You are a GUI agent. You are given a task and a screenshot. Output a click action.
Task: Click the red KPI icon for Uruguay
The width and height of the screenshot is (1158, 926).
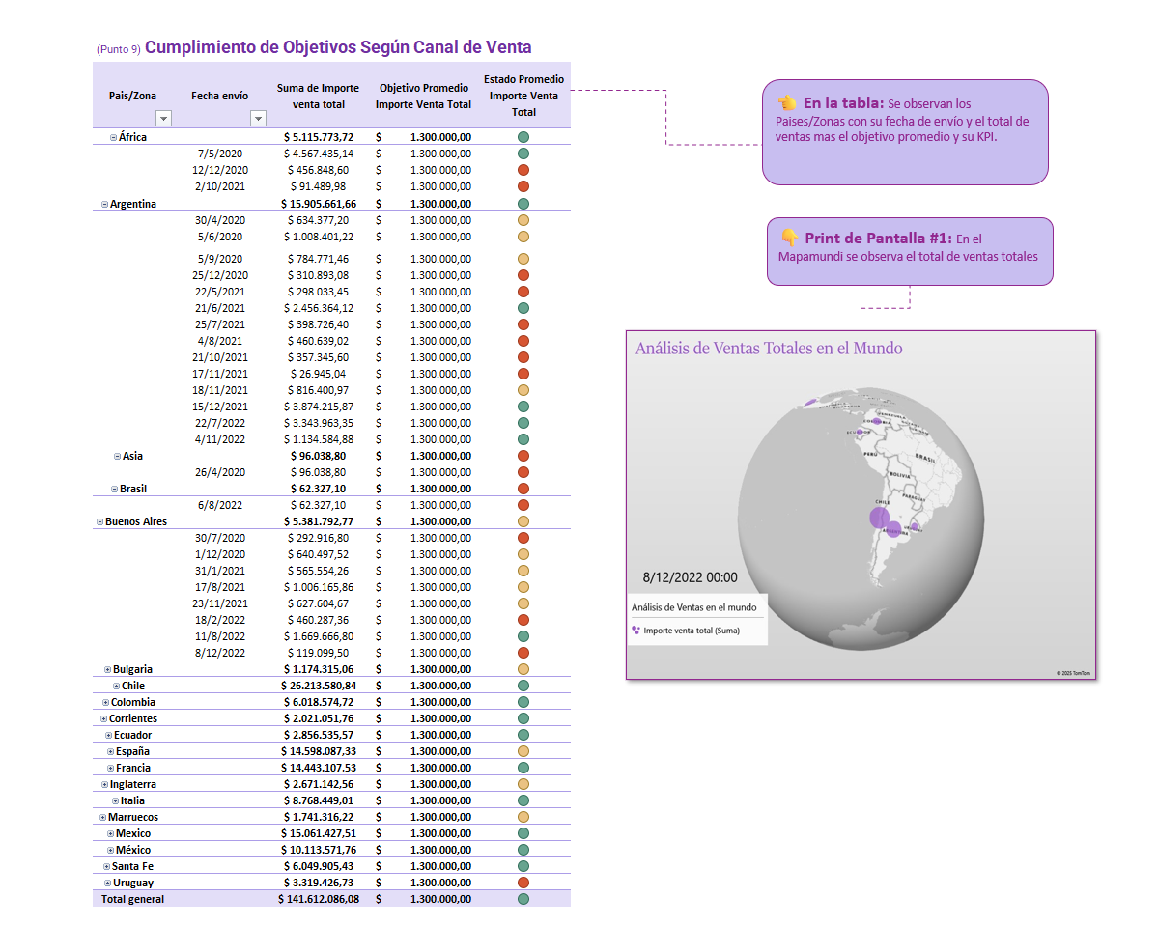click(523, 883)
